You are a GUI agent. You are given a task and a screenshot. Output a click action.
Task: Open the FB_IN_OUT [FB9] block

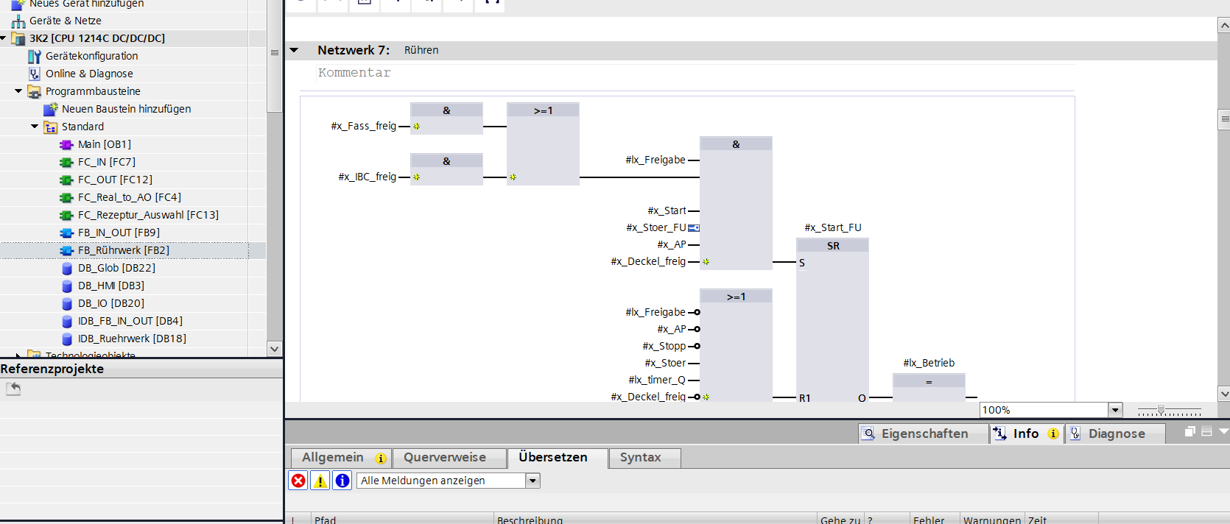pos(119,233)
